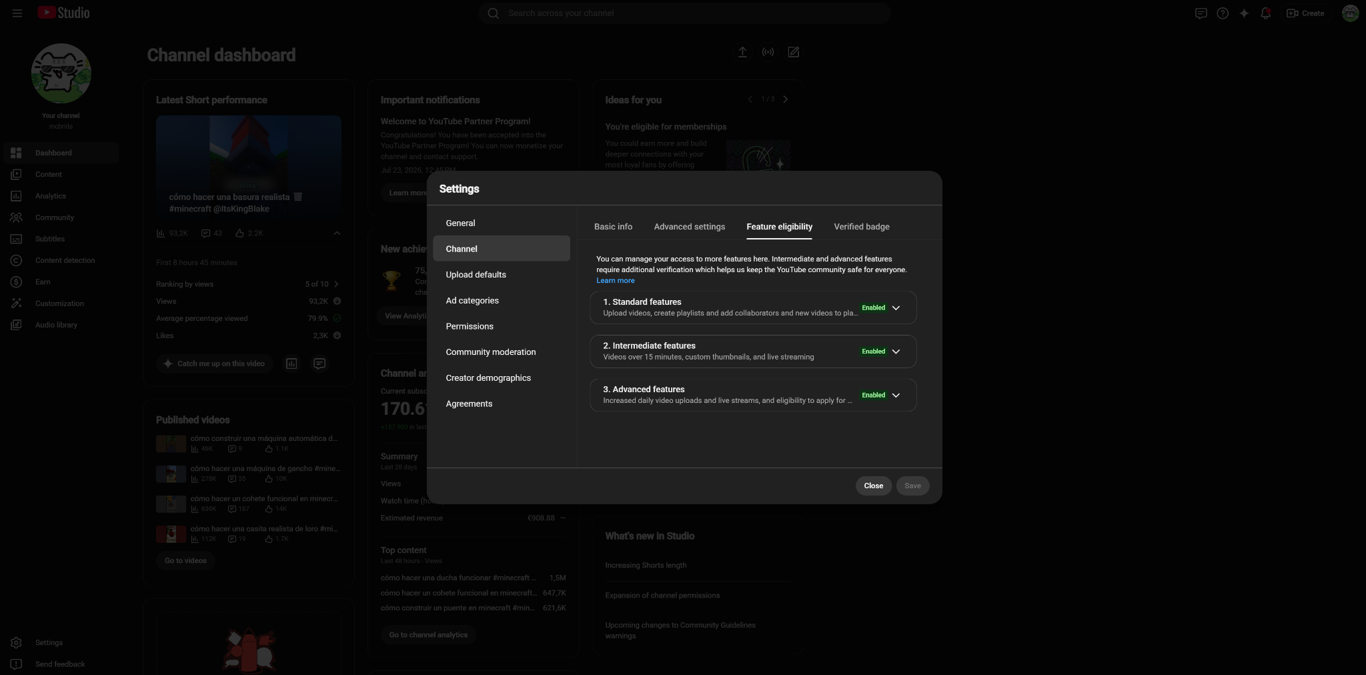1366x675 pixels.
Task: Open Increasing Shorts length news item
Action: [646, 566]
